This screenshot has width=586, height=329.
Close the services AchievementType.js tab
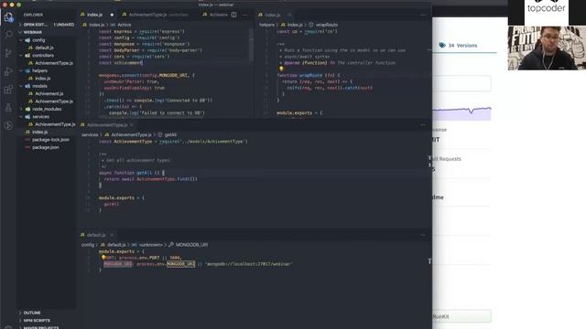tap(132, 125)
